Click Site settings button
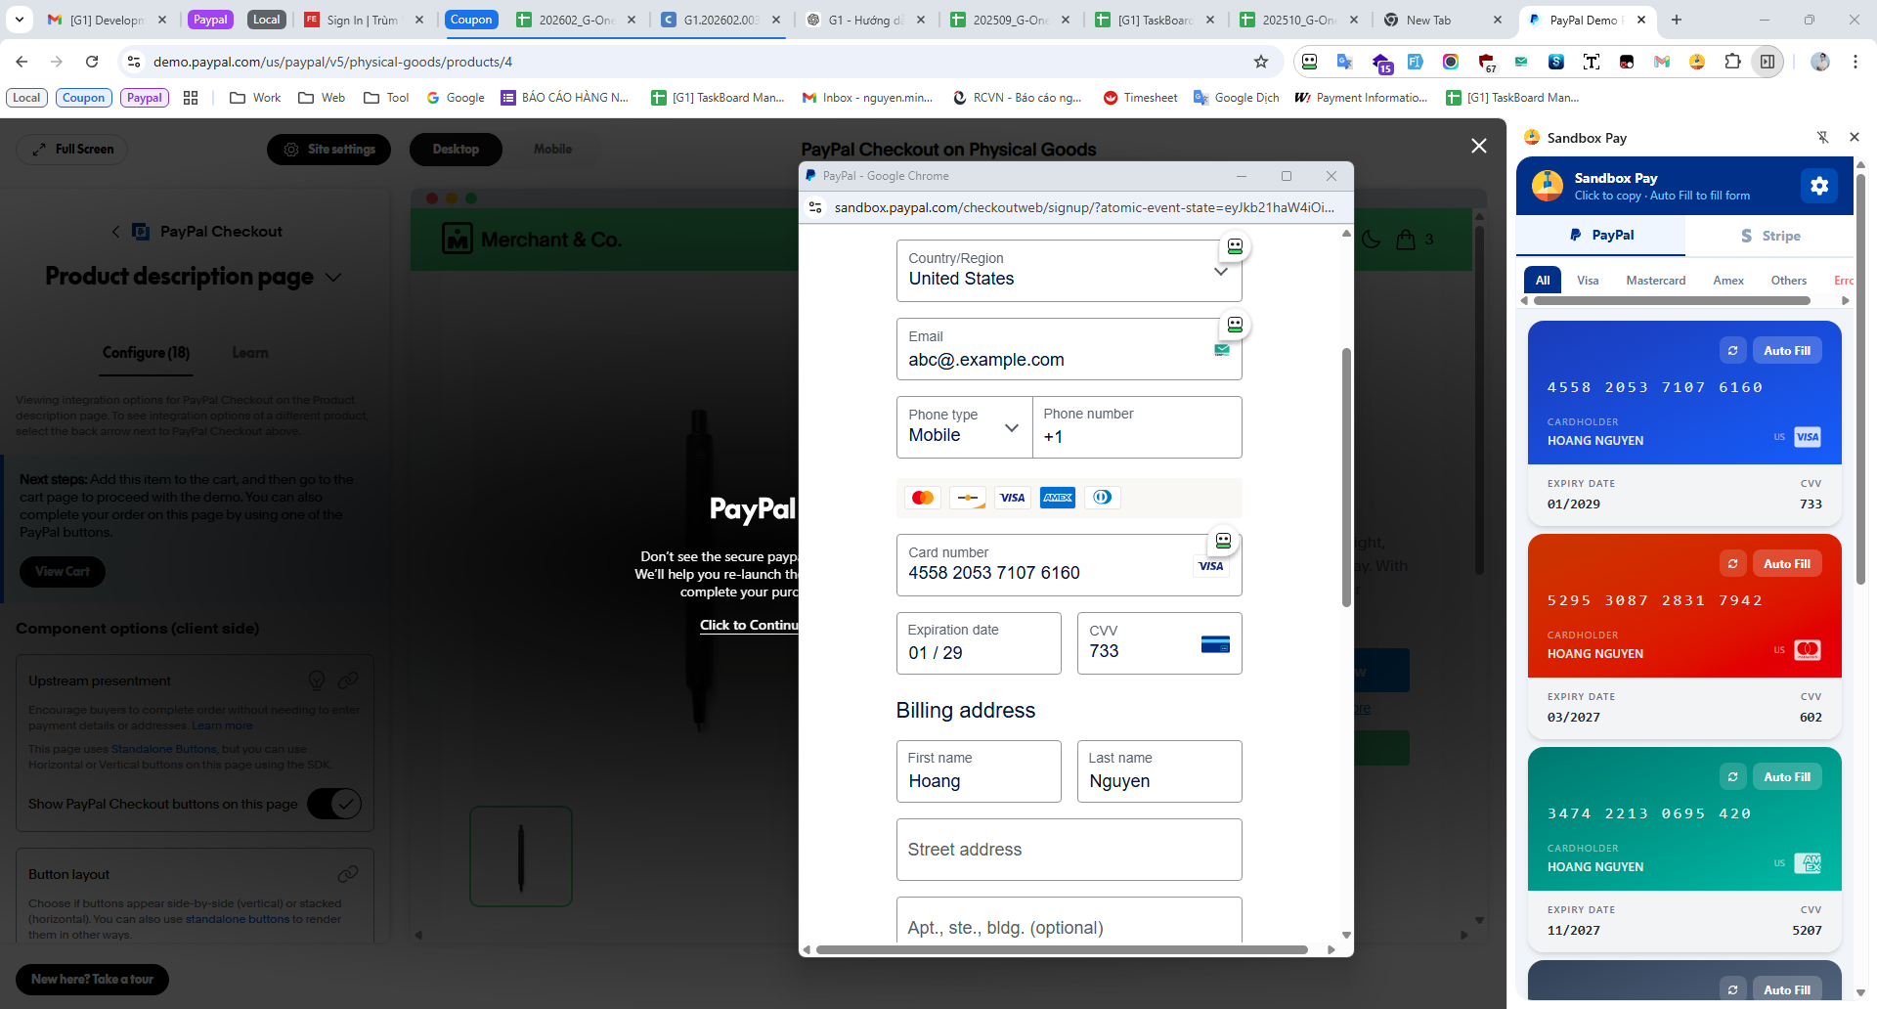Image resolution: width=1877 pixels, height=1009 pixels. click(329, 150)
